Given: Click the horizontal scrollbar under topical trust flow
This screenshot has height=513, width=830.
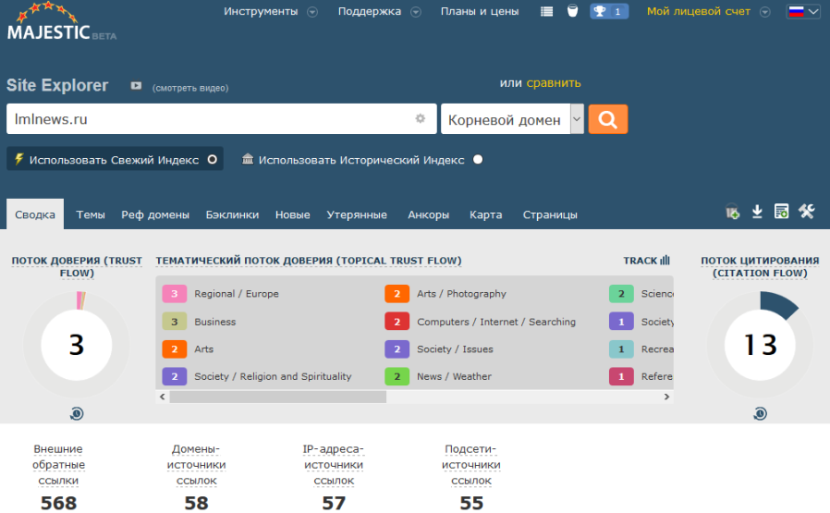Looking at the screenshot, I should 277,397.
